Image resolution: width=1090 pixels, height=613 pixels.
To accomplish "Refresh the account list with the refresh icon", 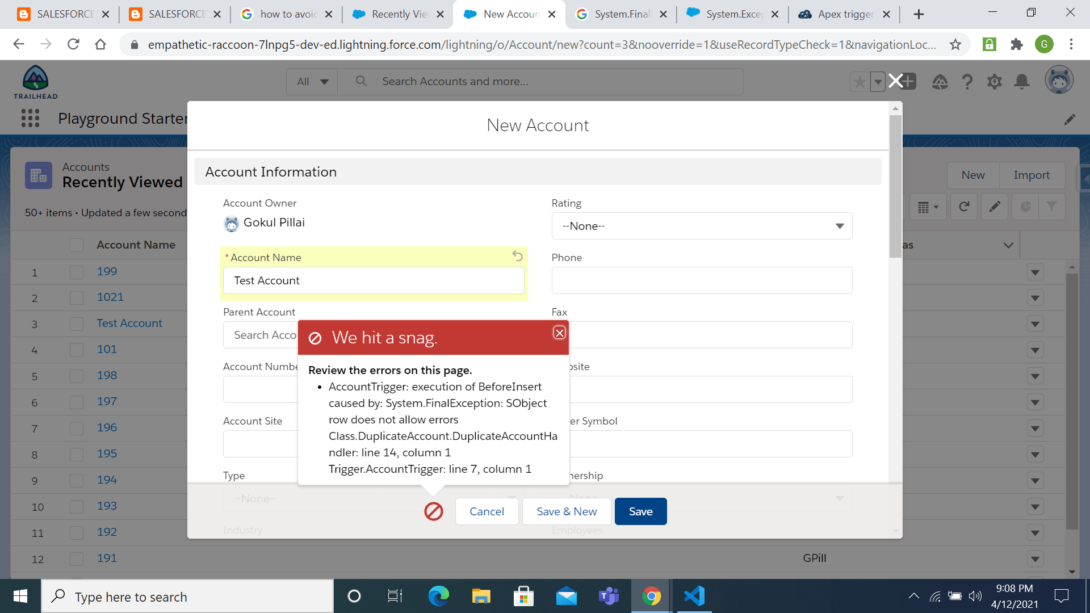I will (x=965, y=207).
